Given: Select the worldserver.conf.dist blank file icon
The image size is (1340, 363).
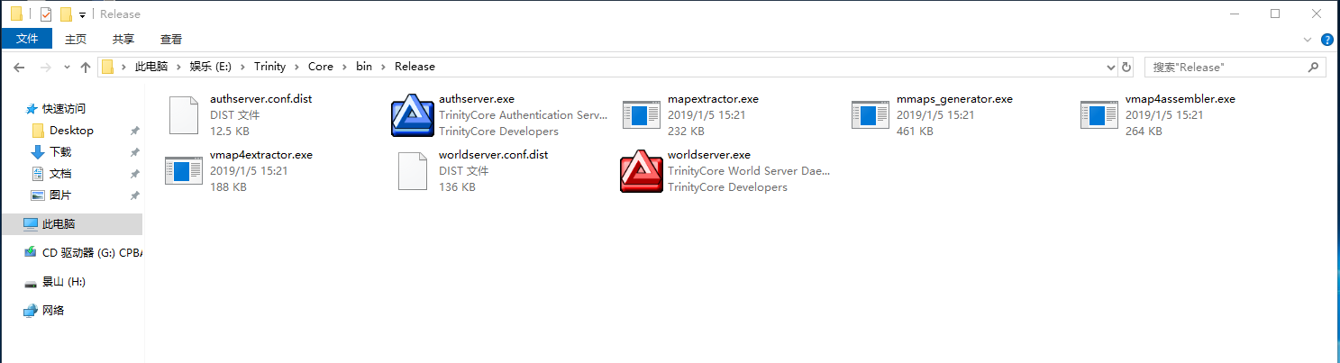Looking at the screenshot, I should point(413,171).
